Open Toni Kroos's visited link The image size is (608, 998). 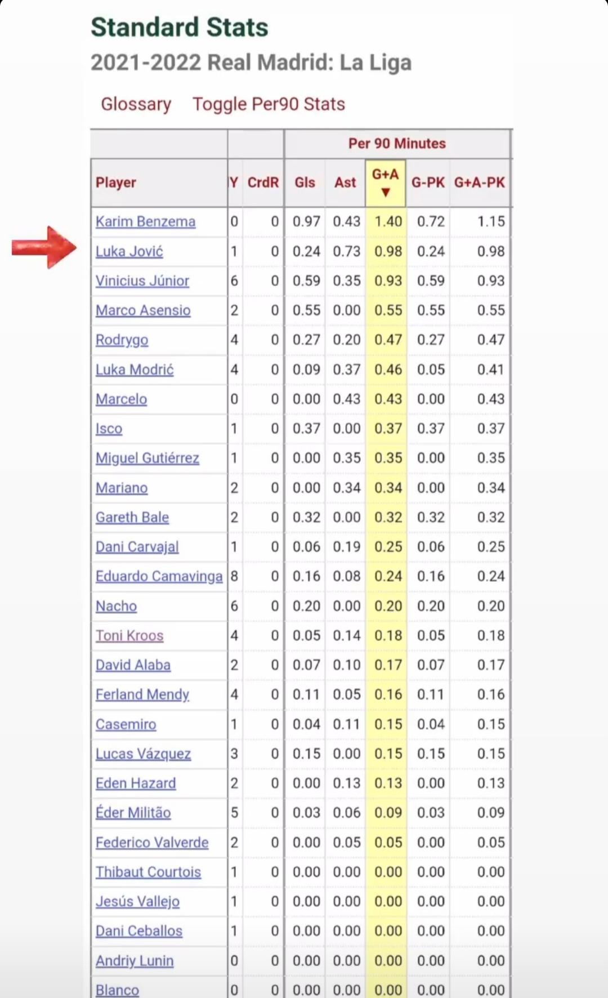pyautogui.click(x=129, y=636)
